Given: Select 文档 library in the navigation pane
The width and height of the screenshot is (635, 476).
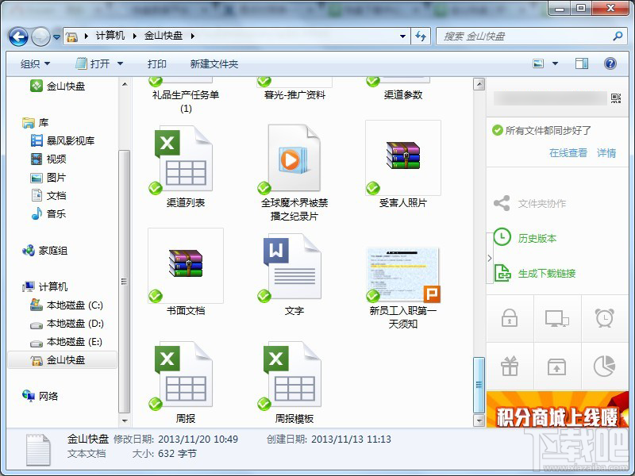Looking at the screenshot, I should pyautogui.click(x=48, y=195).
